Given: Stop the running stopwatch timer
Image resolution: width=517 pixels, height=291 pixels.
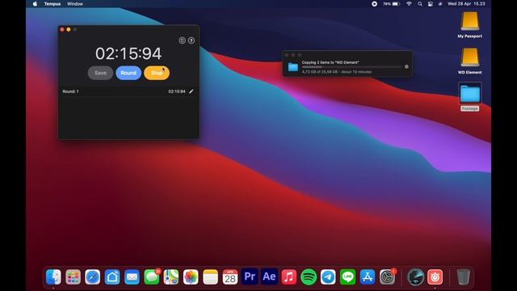Looking at the screenshot, I should 157,73.
